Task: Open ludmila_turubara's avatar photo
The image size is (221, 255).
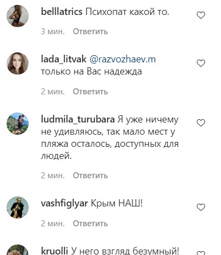Action: pos(18,124)
